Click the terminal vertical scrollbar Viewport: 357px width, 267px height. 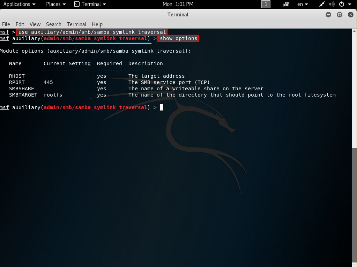click(354, 206)
